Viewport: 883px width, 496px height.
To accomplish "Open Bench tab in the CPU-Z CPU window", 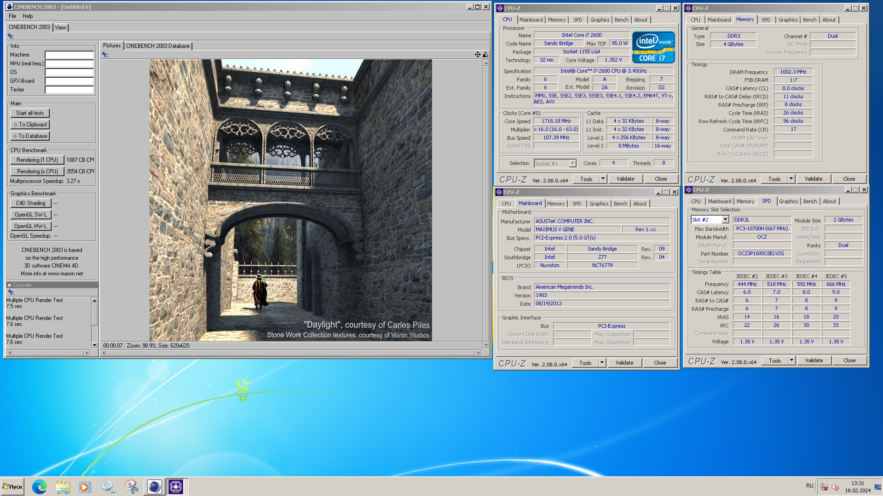I will coord(621,20).
